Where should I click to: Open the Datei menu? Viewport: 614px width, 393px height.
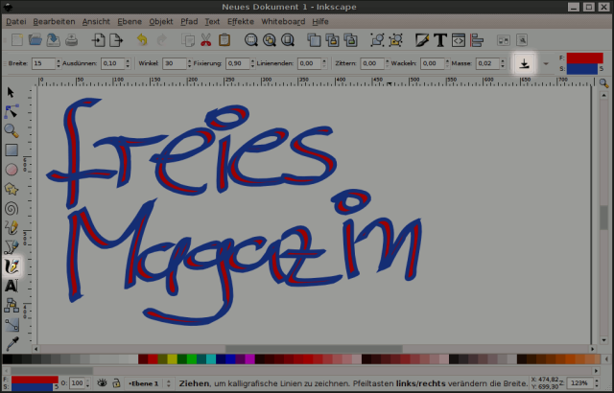pos(16,21)
